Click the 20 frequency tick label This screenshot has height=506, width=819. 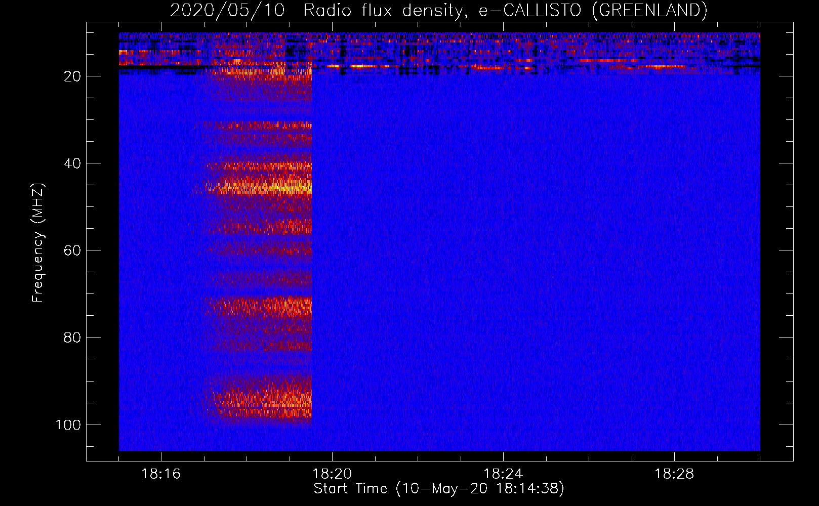[x=72, y=76]
